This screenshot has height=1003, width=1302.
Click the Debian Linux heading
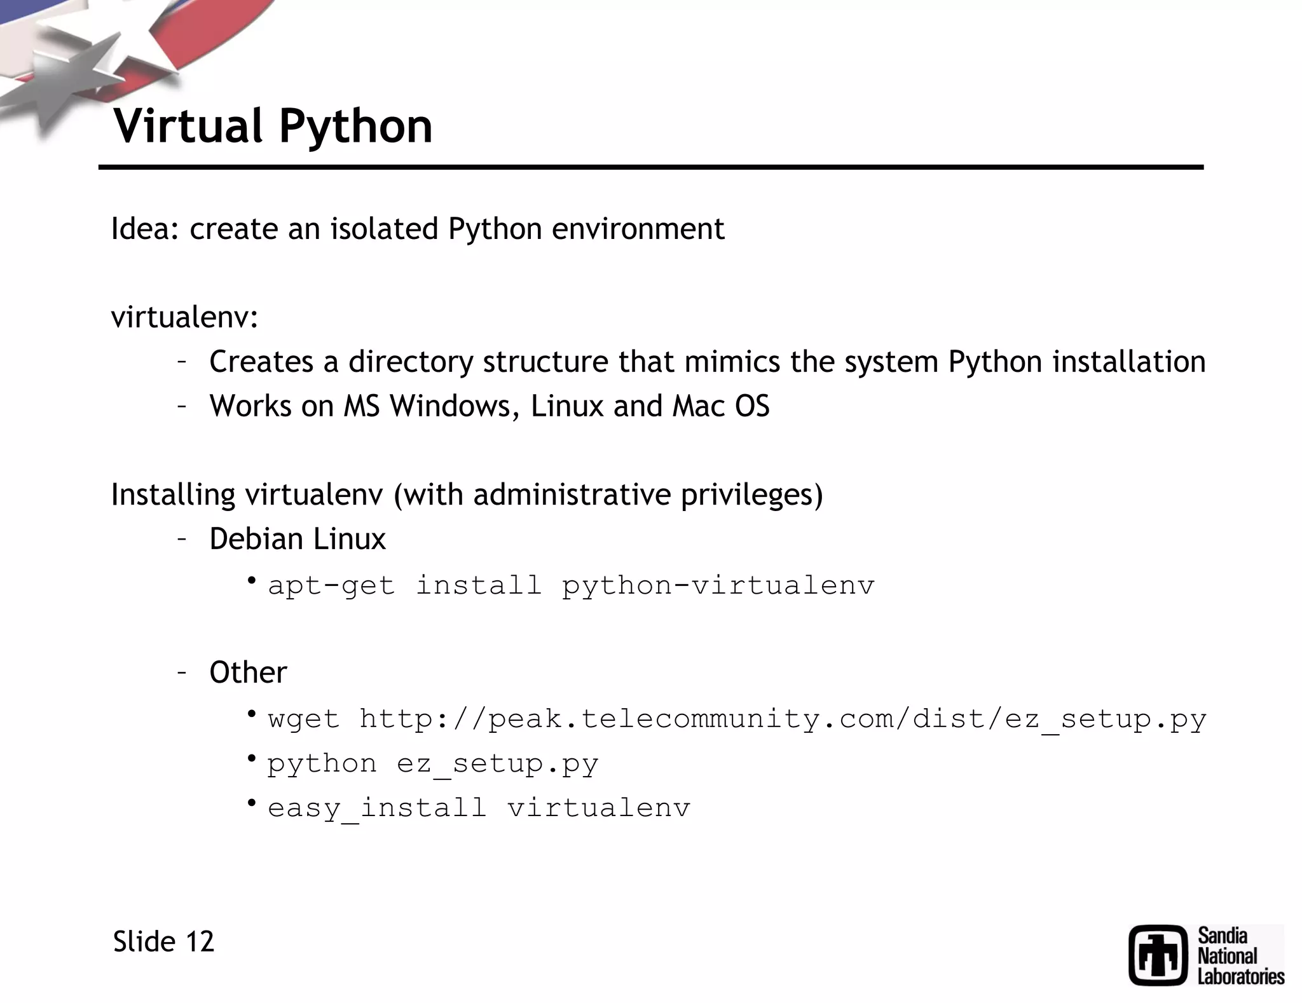[x=298, y=539]
